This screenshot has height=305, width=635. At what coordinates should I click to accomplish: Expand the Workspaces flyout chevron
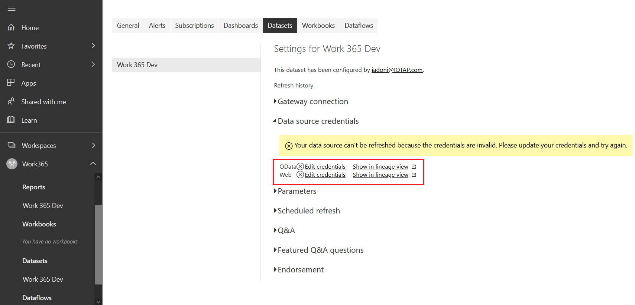click(x=93, y=145)
